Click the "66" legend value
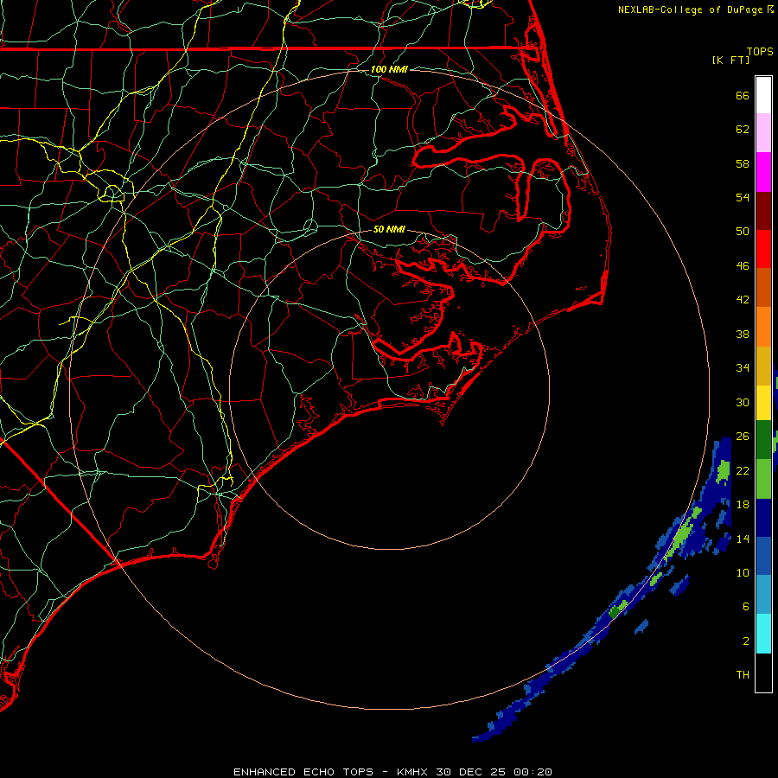The height and width of the screenshot is (778, 778). tap(743, 95)
